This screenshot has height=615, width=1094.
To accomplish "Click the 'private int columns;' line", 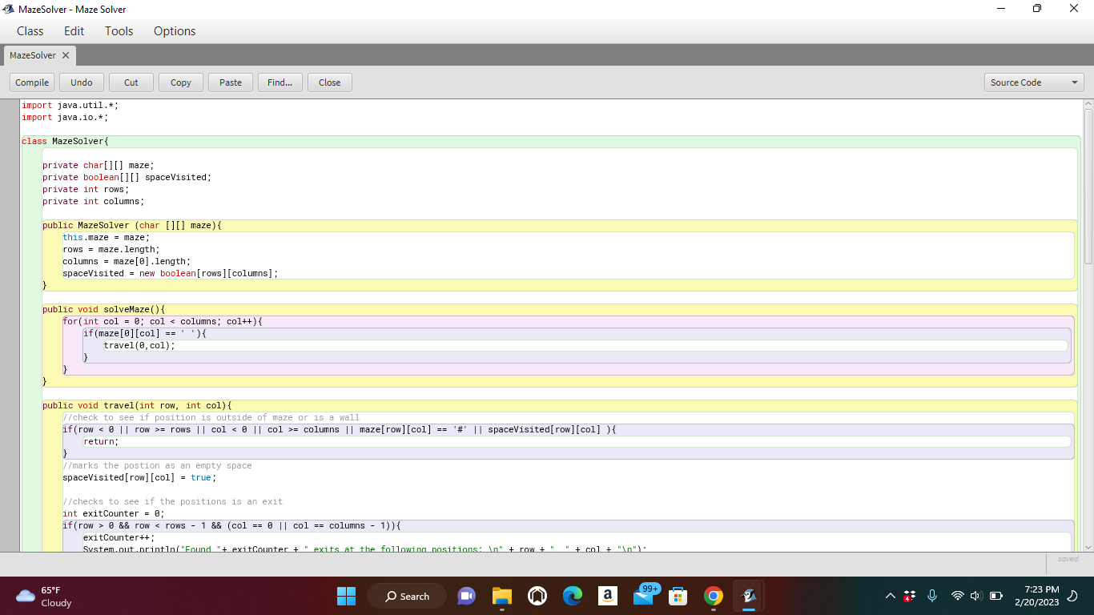I will [x=94, y=201].
